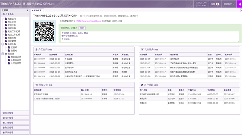Click document icon beside 公共通讯录
Screen dimensions: 242x135
(9, 60)
